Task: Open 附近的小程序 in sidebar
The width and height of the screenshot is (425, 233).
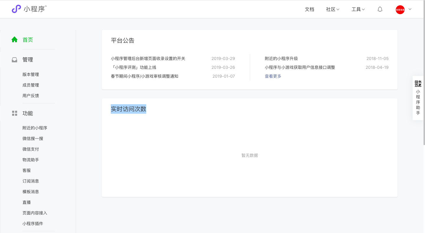Action: 35,128
